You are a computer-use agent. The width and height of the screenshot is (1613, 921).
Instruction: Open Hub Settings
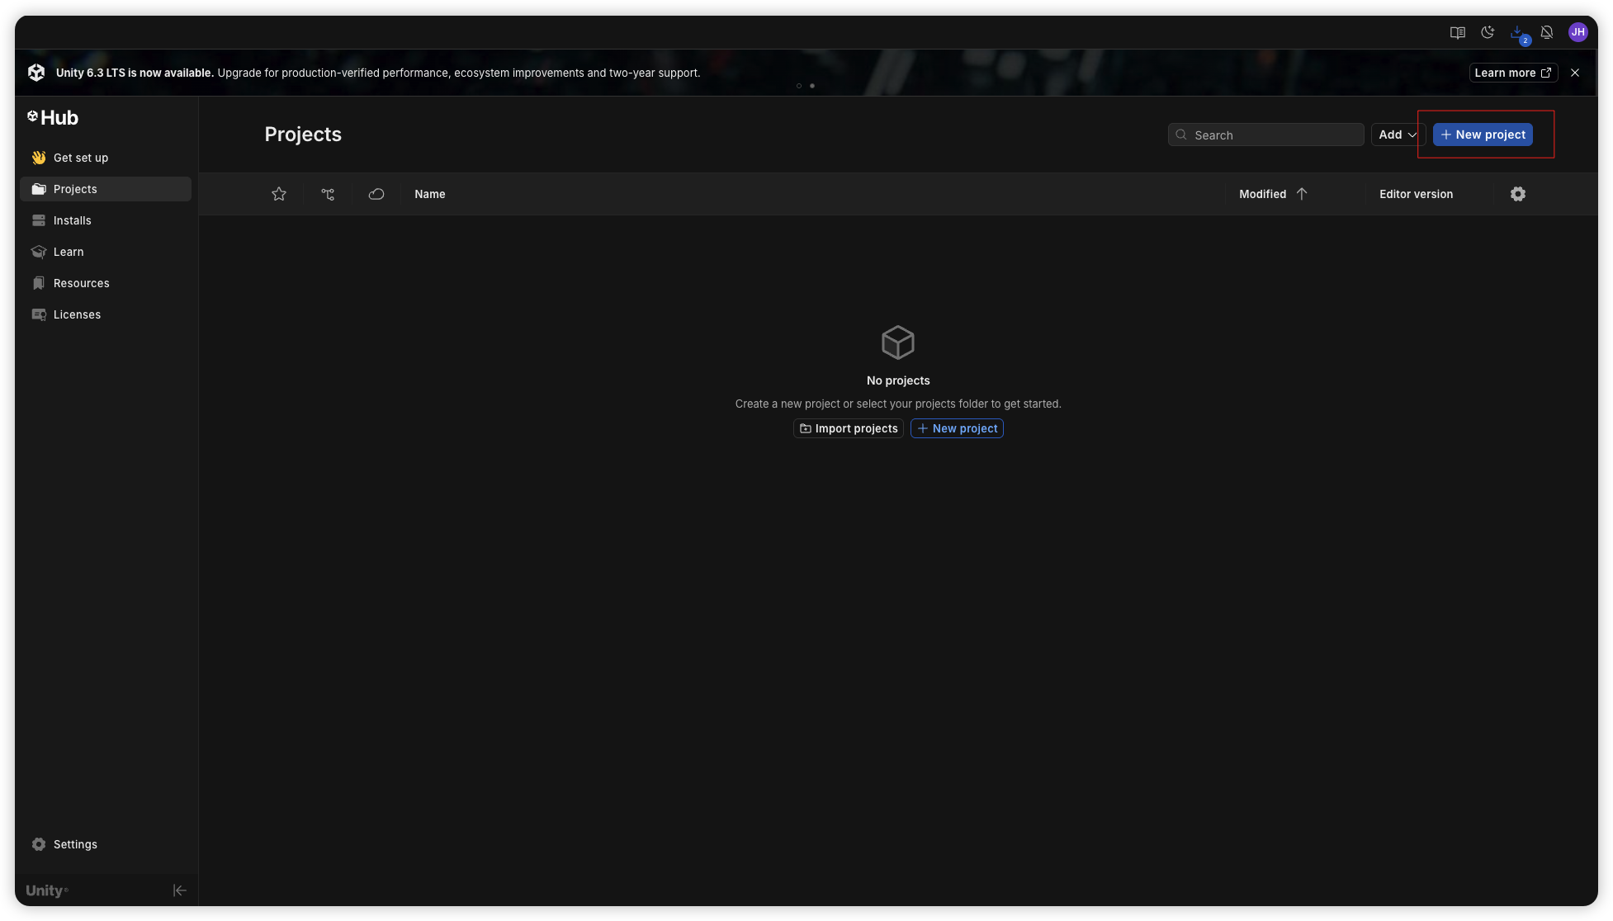(x=106, y=844)
